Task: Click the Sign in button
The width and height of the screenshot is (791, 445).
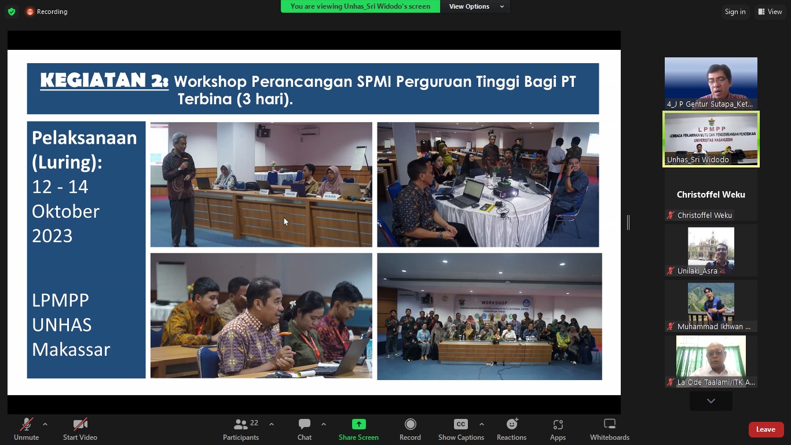Action: pos(735,12)
